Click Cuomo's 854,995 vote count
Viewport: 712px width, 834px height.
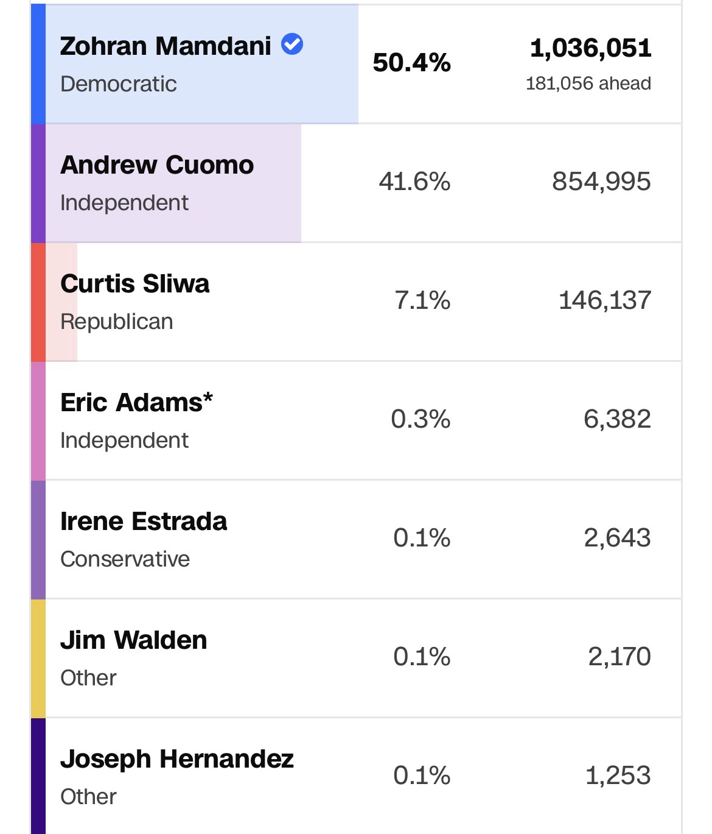[601, 182]
